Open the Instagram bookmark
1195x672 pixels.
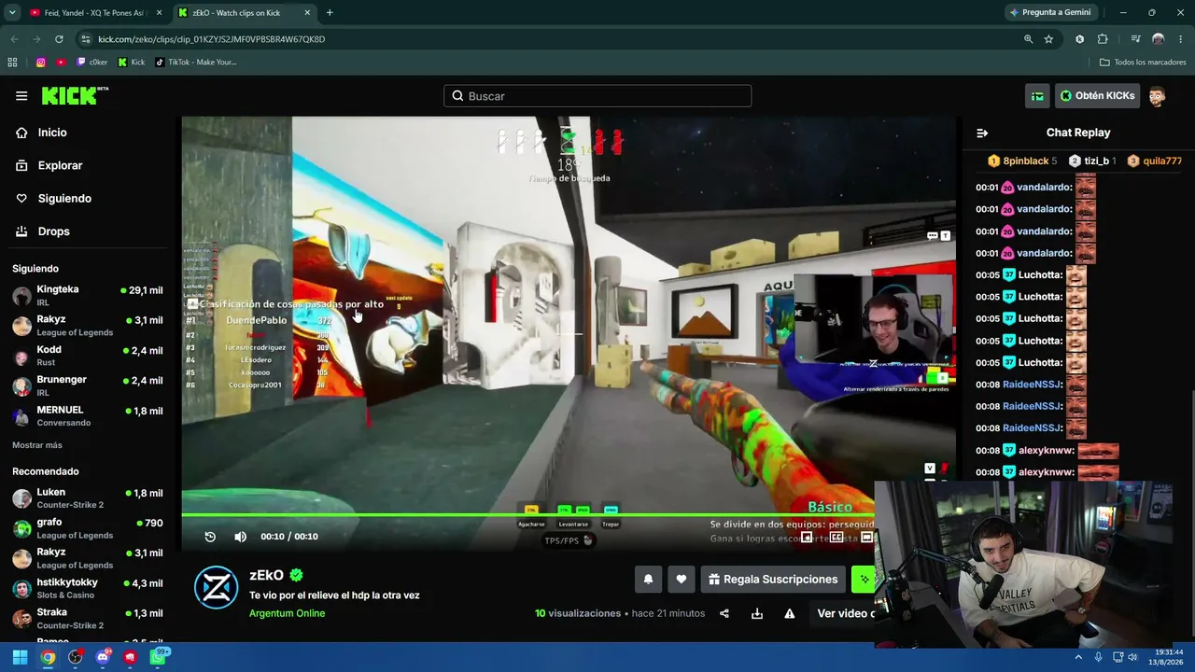click(x=40, y=63)
